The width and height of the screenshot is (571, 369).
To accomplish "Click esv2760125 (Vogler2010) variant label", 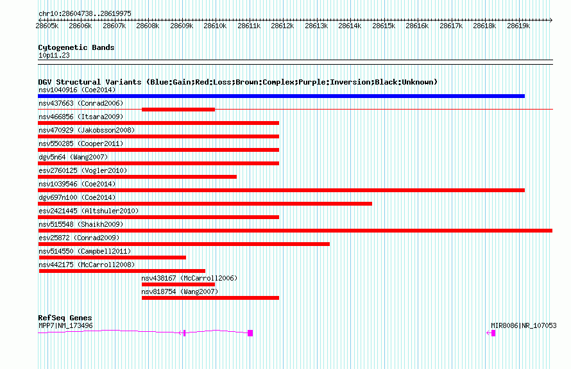I will pyautogui.click(x=83, y=170).
